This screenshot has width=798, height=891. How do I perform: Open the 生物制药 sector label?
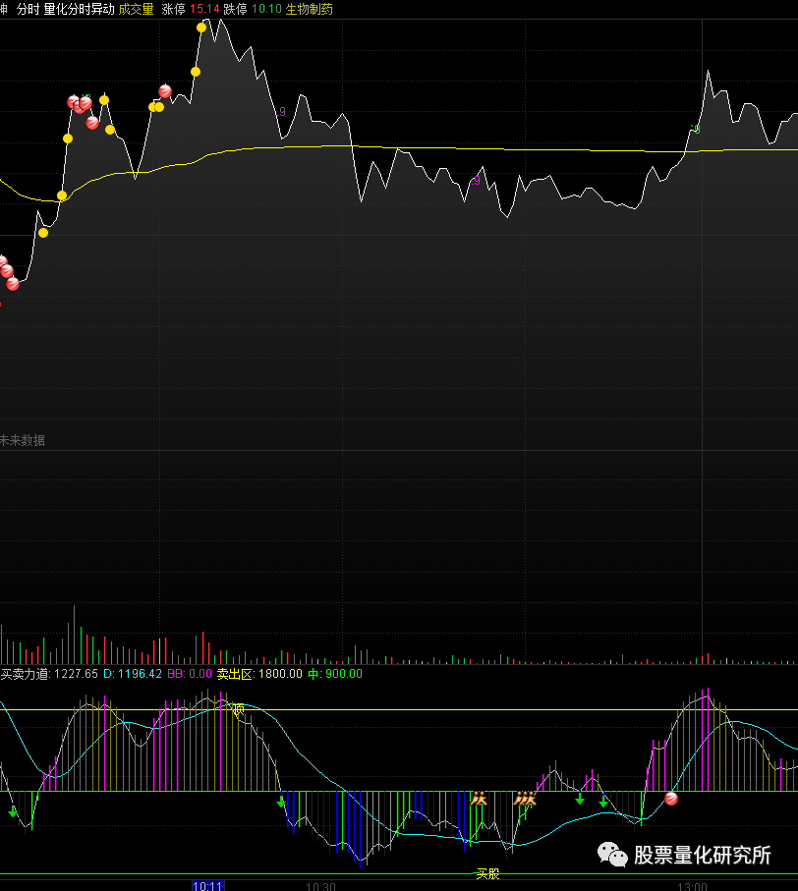click(309, 9)
